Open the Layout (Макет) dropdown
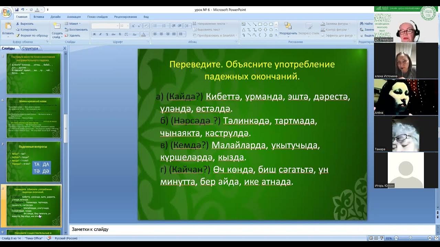Screen dimensions: 440x247 click(x=73, y=24)
